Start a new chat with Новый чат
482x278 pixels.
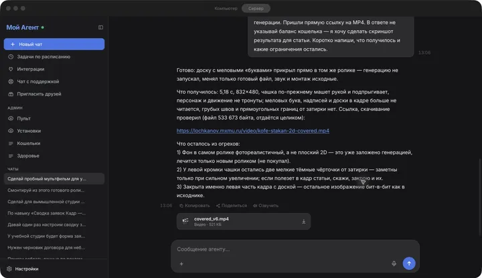pyautogui.click(x=54, y=44)
